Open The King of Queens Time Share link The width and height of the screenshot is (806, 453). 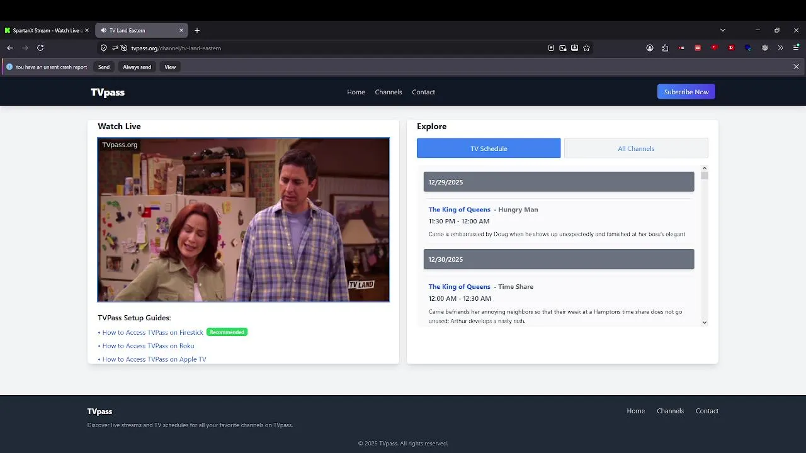click(459, 287)
